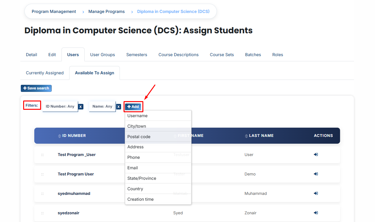The image size is (375, 222).
Task: Select Address in the filter menu
Action: (x=158, y=147)
